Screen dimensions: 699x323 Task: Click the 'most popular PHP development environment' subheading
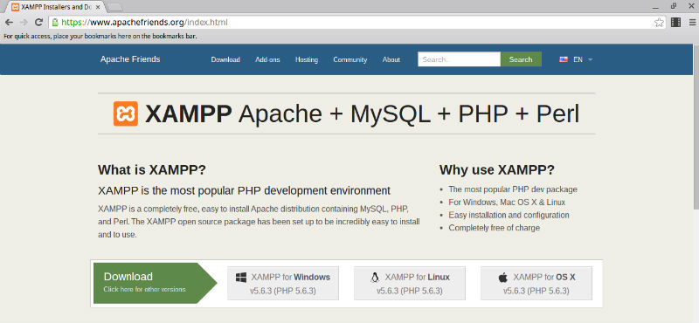point(244,190)
